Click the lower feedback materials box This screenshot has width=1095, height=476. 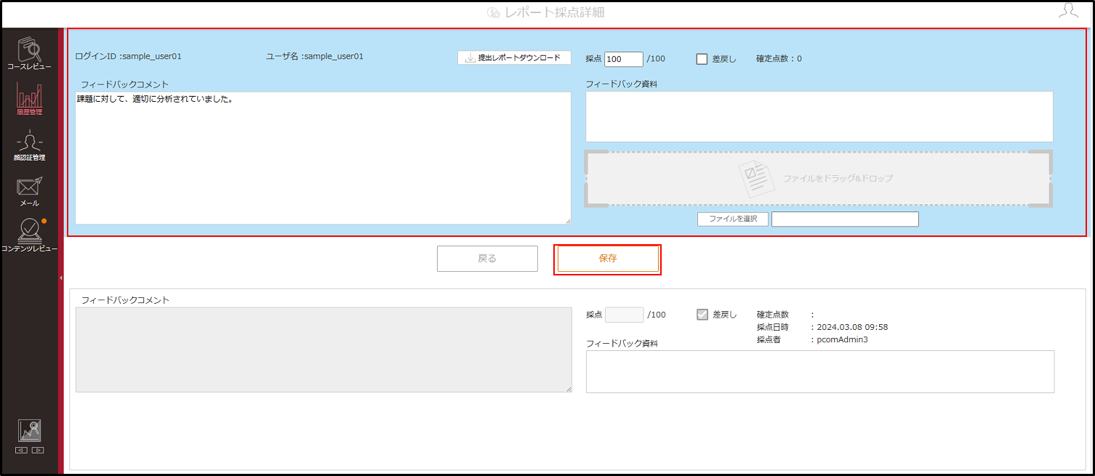pyautogui.click(x=820, y=372)
